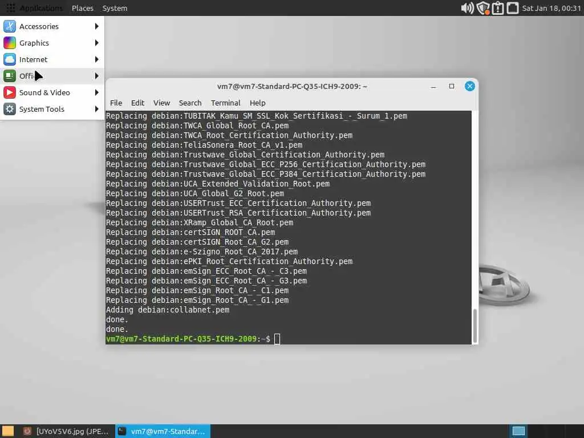The height and width of the screenshot is (438, 584).
Task: Open the terminal Edit menu
Action: coord(137,103)
